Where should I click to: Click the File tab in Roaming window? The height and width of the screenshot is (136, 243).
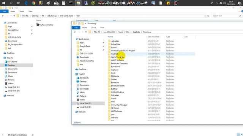(x=76, y=28)
